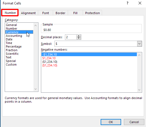The height and width of the screenshot is (127, 146).
Task: Switch to the Border tab
Action: click(61, 13)
